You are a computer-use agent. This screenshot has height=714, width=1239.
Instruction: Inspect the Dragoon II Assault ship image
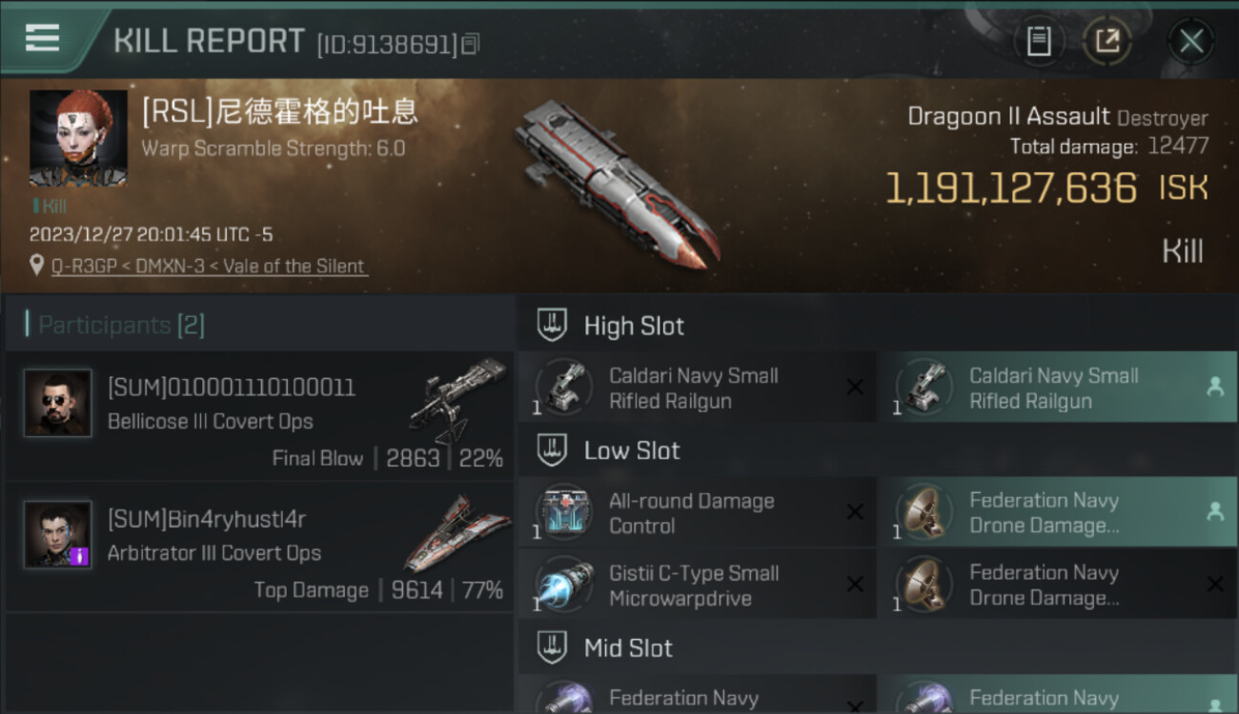click(x=616, y=180)
